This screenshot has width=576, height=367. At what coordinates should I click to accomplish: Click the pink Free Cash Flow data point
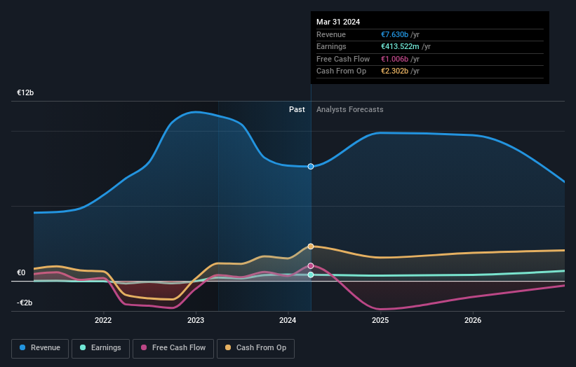[x=311, y=266]
